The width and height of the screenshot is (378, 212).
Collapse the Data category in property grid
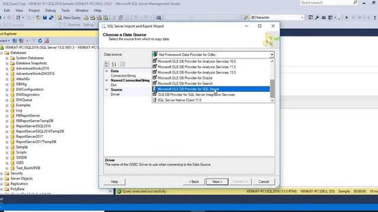tap(106, 71)
